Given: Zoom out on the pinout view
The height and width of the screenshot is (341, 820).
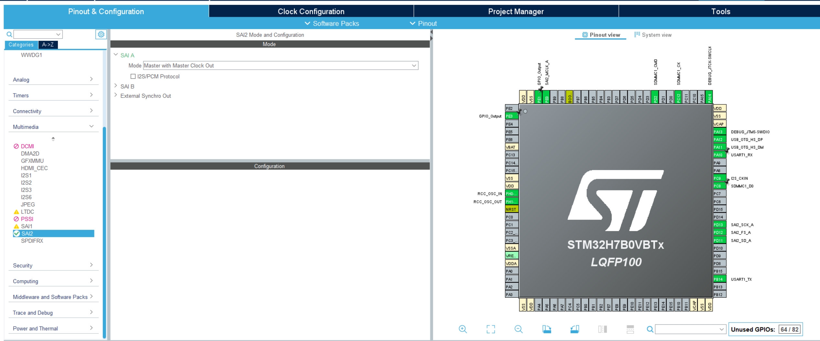Looking at the screenshot, I should pos(519,329).
